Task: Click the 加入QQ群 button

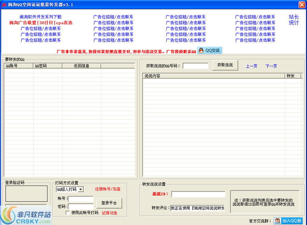Action: click(x=288, y=221)
